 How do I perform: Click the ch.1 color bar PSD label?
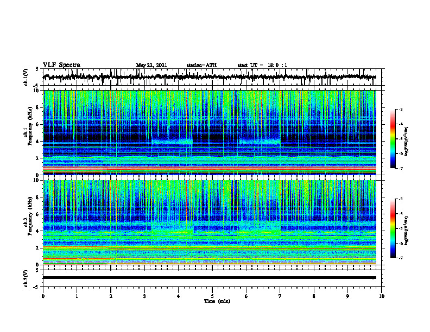pyautogui.click(x=407, y=142)
